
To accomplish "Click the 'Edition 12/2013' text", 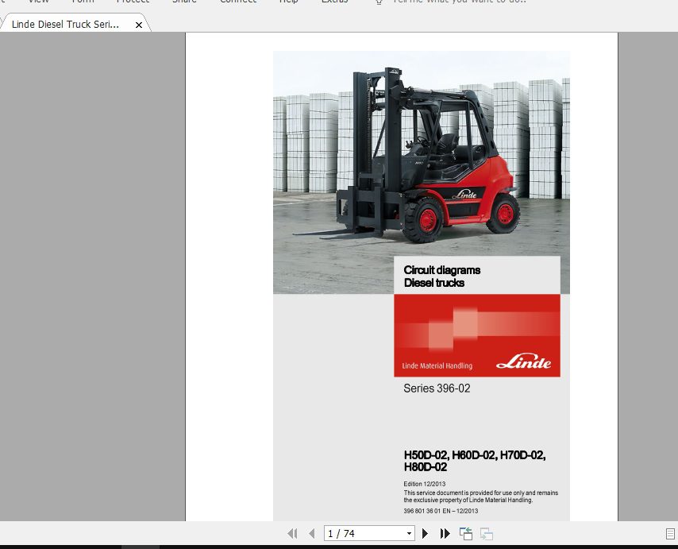I will pyautogui.click(x=424, y=484).
